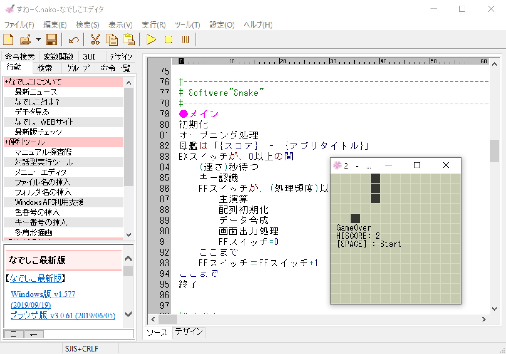
Task: Open the Windows版 v1.577 download link
Action: 42,294
